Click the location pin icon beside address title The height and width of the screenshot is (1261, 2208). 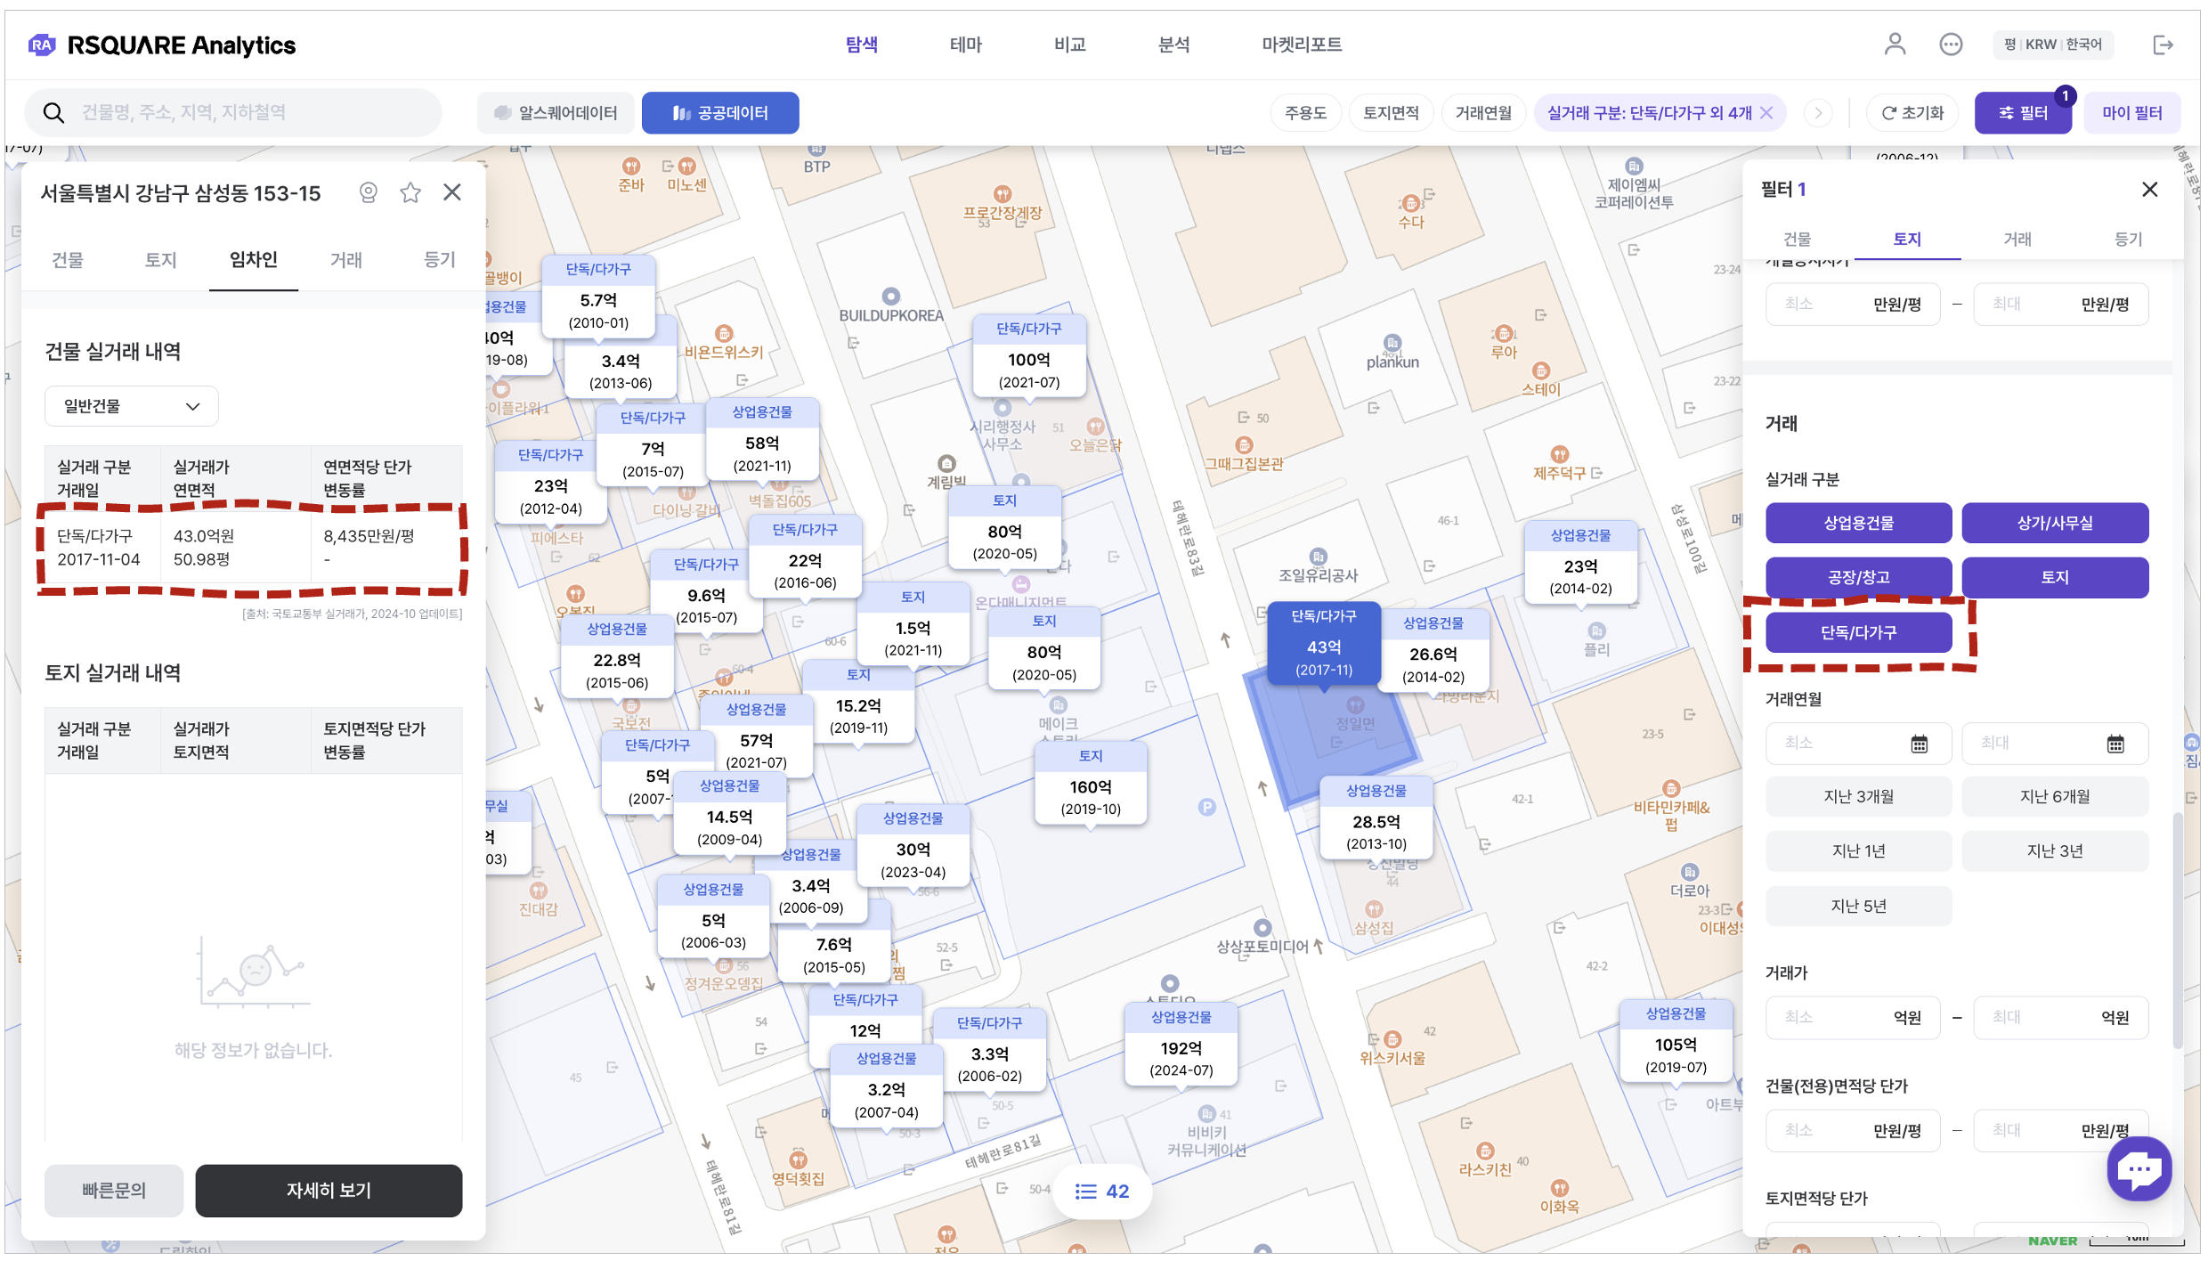(x=368, y=192)
